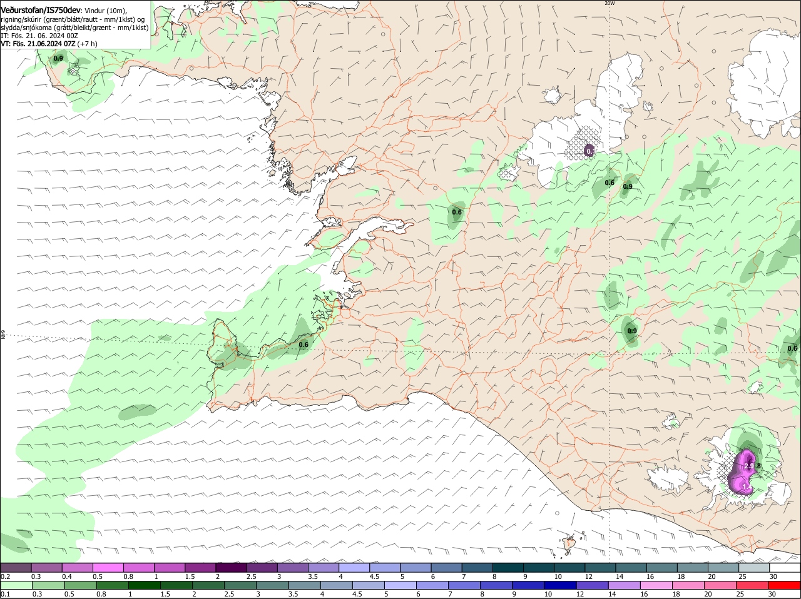Viewport: 801px width, 599px height.
Task: Click the 12 label on the lower rain scale
Action: (579, 594)
